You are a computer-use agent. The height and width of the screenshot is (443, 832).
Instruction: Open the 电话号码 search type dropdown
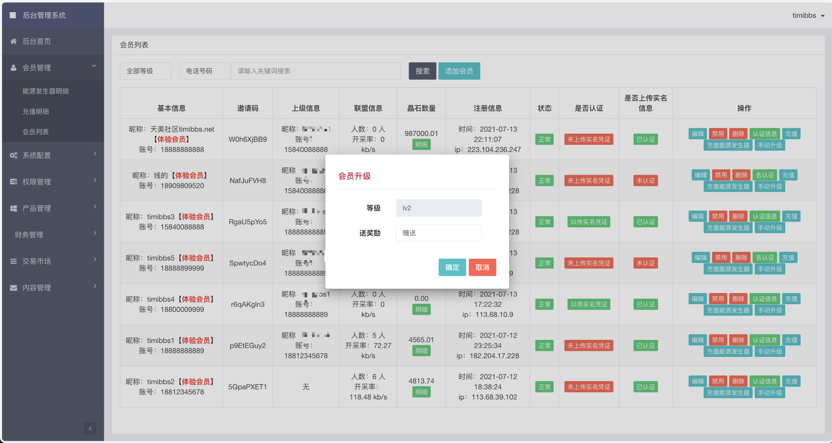(x=205, y=71)
